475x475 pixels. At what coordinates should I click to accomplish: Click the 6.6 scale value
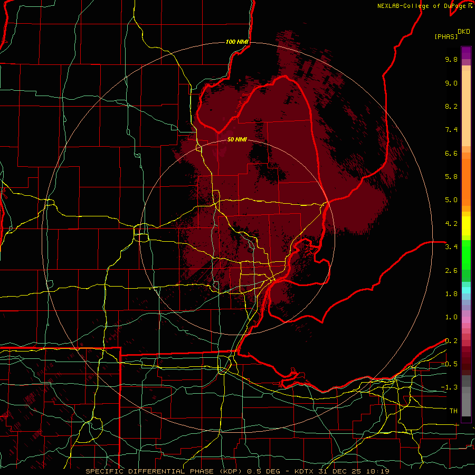(451, 153)
